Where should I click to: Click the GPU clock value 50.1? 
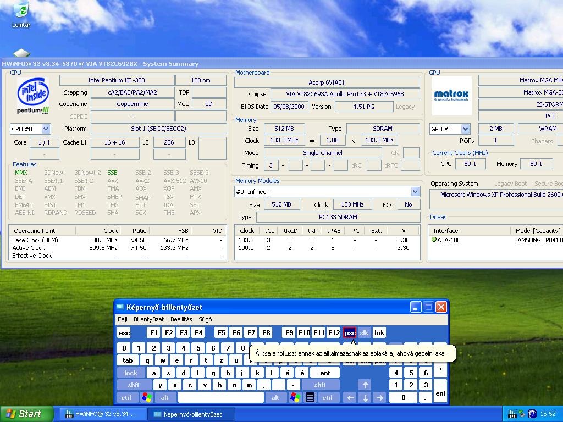pos(470,164)
